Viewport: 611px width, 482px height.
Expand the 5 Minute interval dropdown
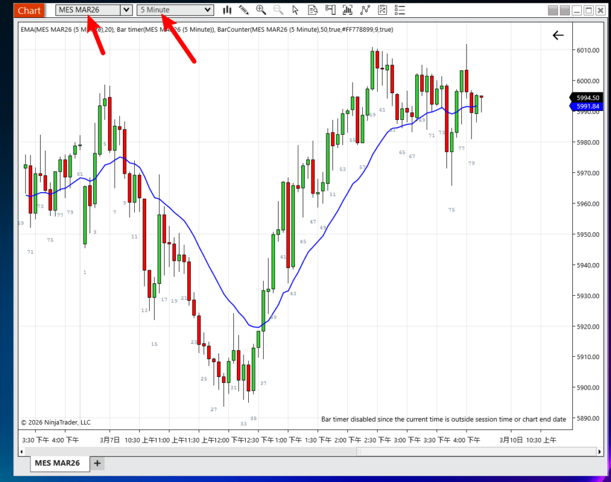click(207, 10)
